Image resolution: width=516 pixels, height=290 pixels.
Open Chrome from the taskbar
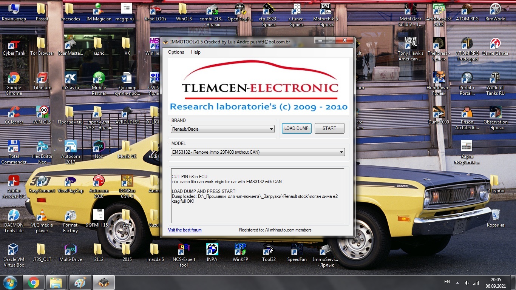tap(33, 282)
